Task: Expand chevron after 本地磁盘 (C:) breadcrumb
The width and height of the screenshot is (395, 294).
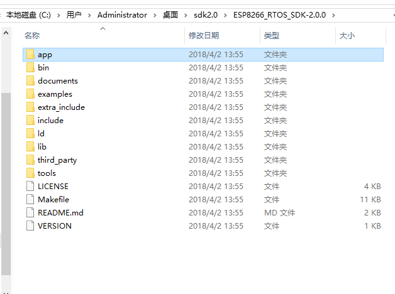Action: click(x=58, y=15)
